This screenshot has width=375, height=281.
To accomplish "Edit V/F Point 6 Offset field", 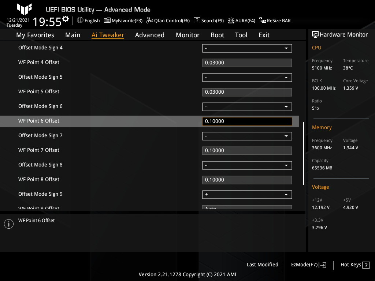I will [x=247, y=121].
